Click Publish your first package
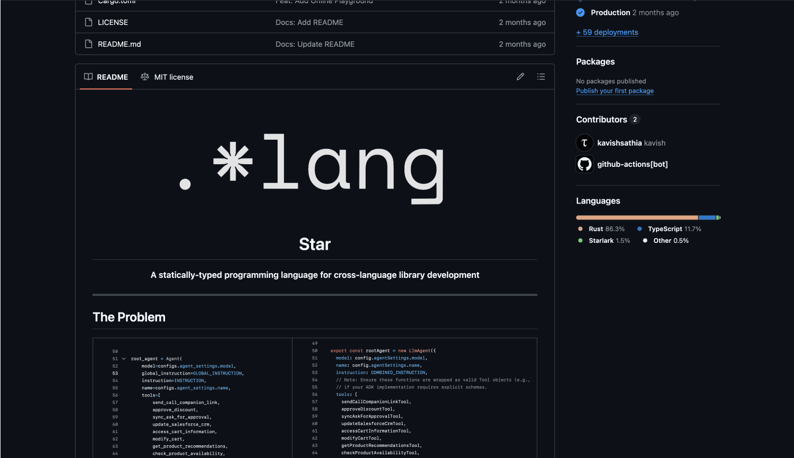 [615, 90]
